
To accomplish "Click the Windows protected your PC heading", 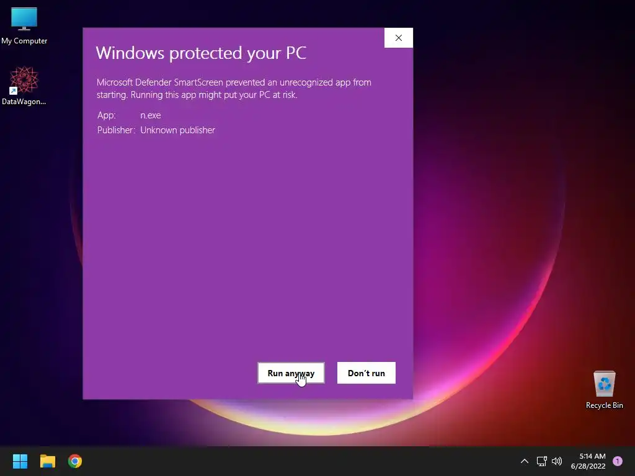I will (202, 53).
